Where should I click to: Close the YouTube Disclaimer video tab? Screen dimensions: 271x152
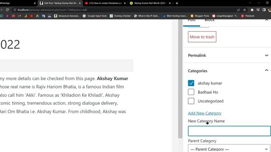(x=125, y=3)
